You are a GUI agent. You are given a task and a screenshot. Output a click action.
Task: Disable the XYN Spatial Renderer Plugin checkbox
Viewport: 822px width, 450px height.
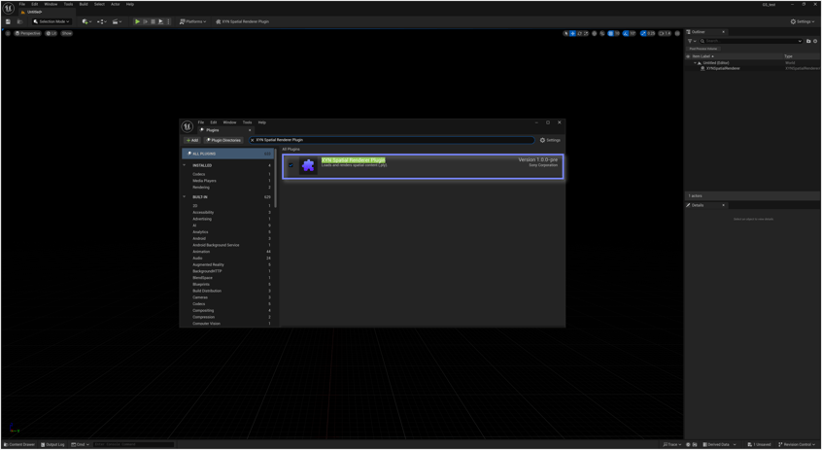coord(291,165)
